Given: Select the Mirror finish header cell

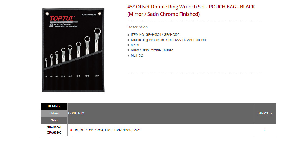Looking at the screenshot, I should pyautogui.click(x=54, y=113).
